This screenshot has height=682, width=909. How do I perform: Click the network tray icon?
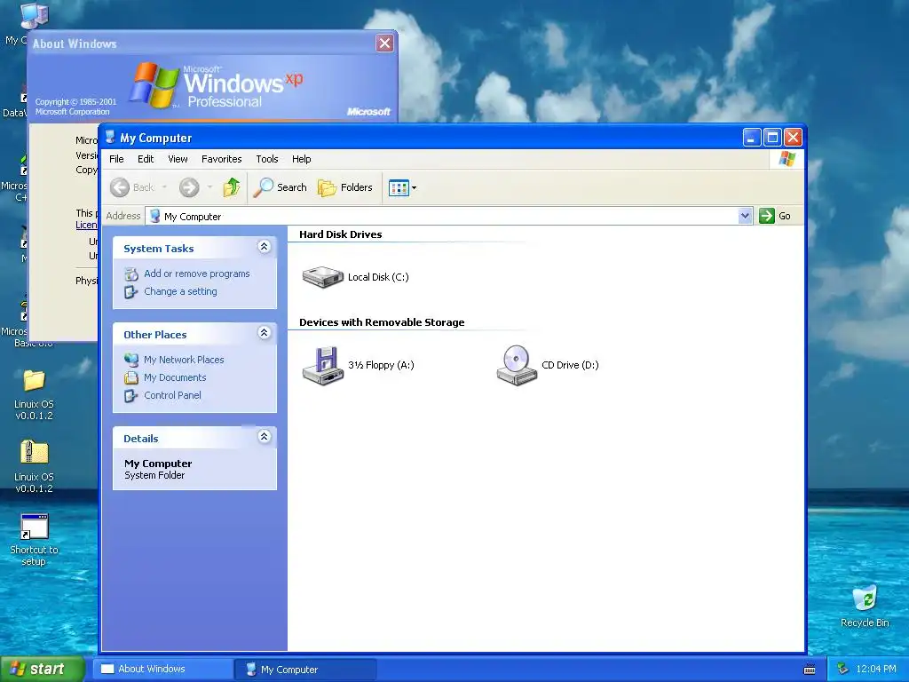(842, 670)
